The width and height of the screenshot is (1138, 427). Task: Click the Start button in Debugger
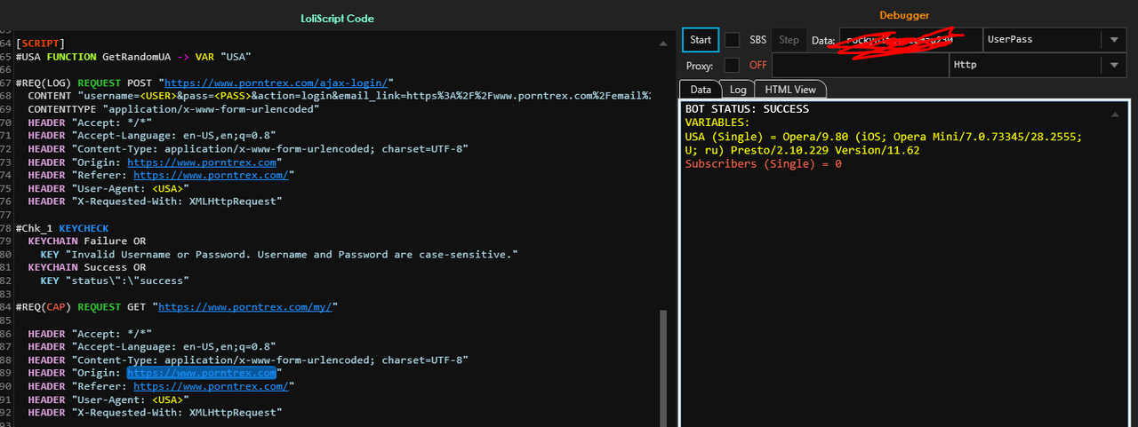click(701, 40)
